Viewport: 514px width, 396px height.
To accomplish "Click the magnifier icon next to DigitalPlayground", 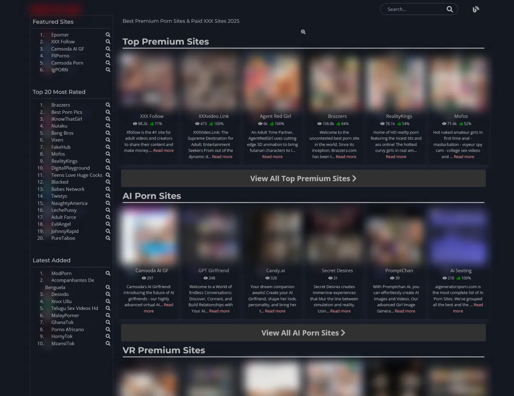I will (108, 168).
